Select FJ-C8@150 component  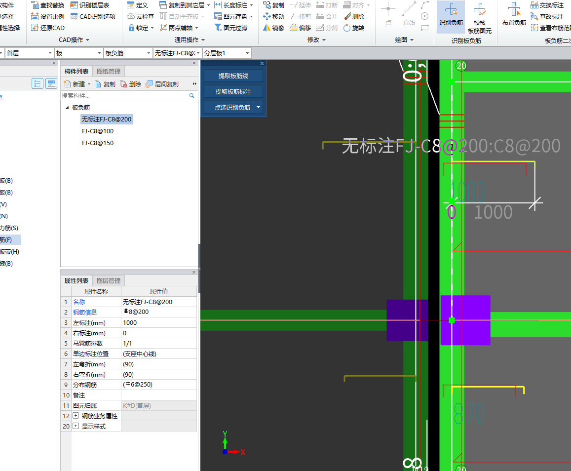(x=98, y=143)
